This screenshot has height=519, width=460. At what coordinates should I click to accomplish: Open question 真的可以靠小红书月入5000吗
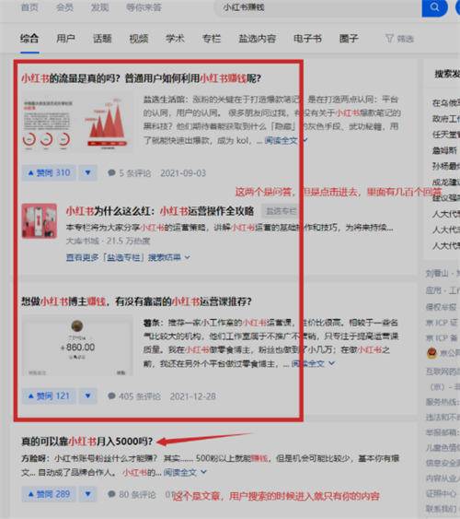point(86,442)
